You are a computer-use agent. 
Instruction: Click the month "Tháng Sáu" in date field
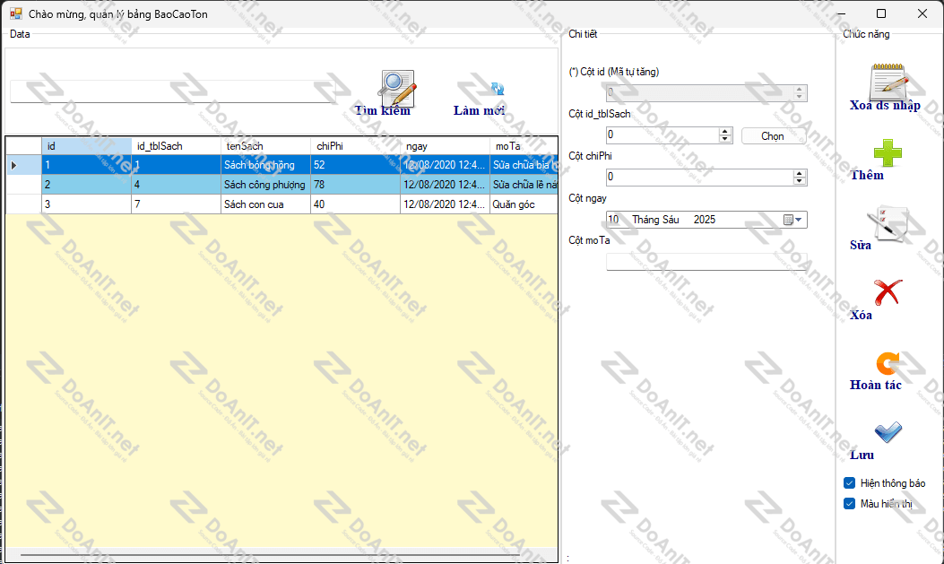pyautogui.click(x=655, y=220)
